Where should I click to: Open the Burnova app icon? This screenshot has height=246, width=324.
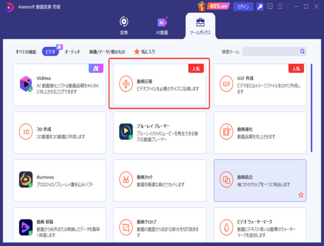[26, 180]
